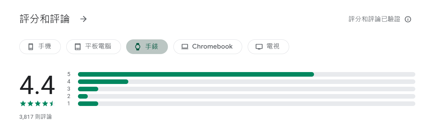Viewport: 442px width, 131px height.
Task: Click the 5-star rating bar
Action: point(246,74)
